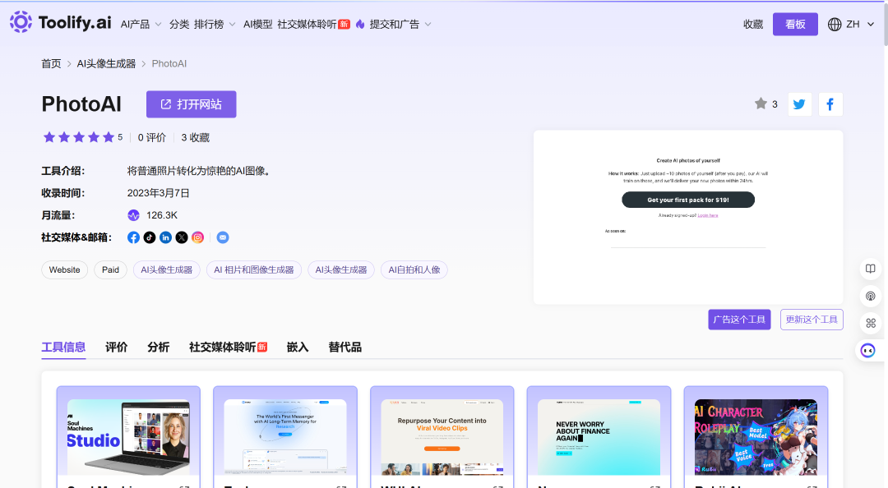Screen dimensions: 888x488
Task: Click the 看板 button
Action: click(795, 25)
